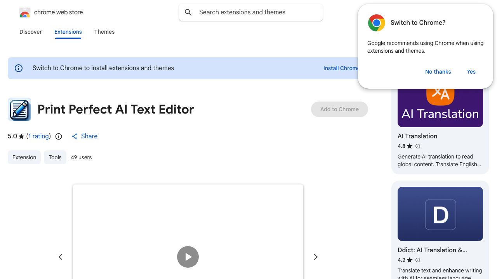Open the Ddict extension thumbnail
The width and height of the screenshot is (497, 279).
point(440,214)
